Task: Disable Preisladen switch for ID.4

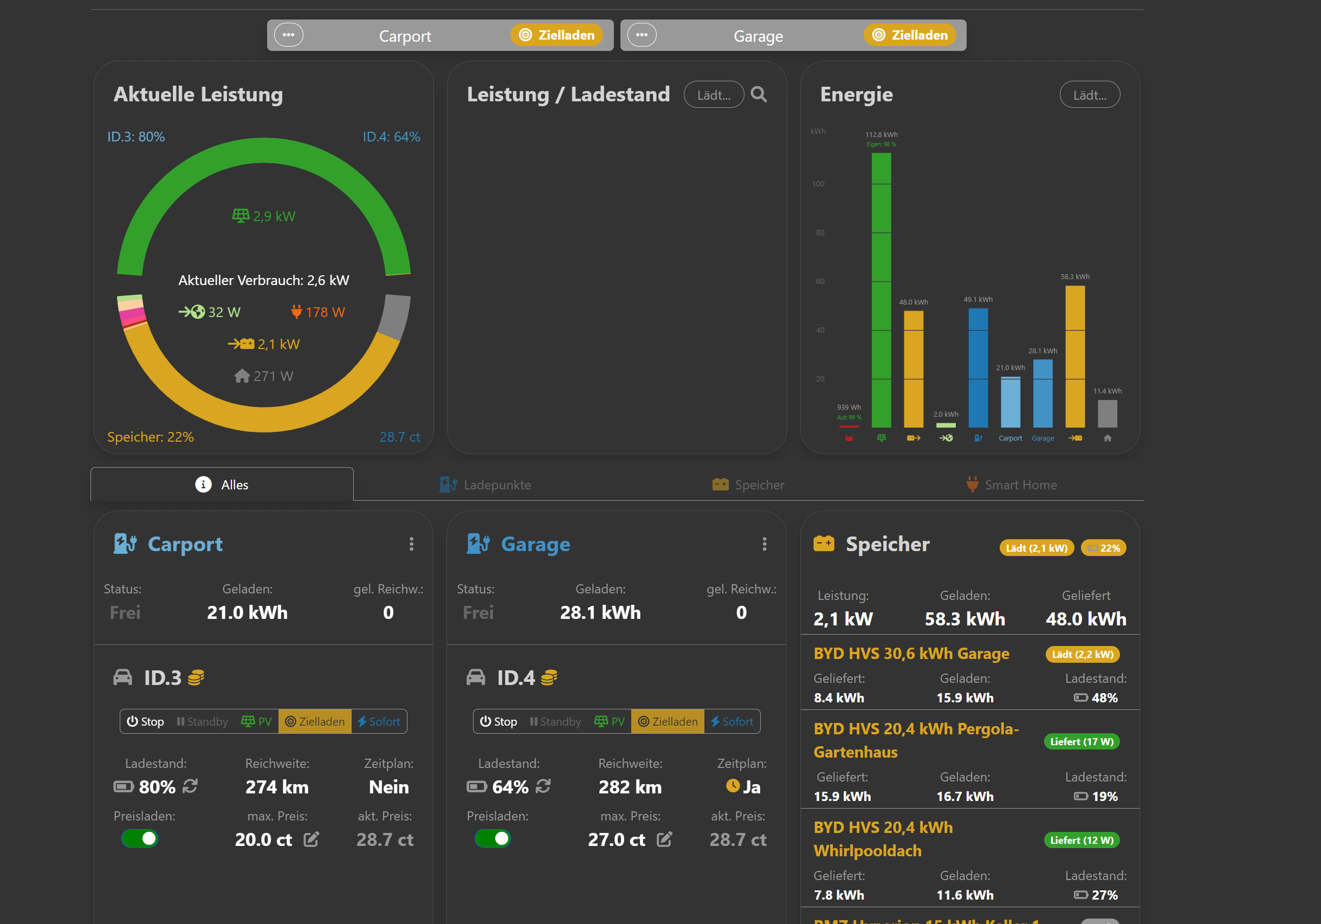Action: [493, 839]
